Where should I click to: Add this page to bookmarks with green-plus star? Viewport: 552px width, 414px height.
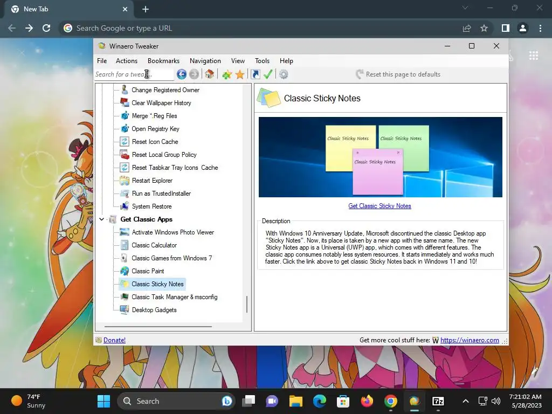[227, 74]
